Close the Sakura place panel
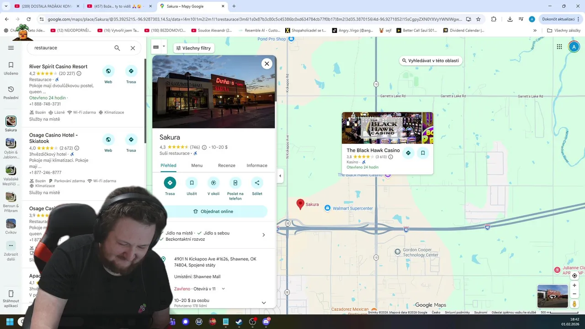Viewport: 585px width, 329px height. [x=267, y=64]
